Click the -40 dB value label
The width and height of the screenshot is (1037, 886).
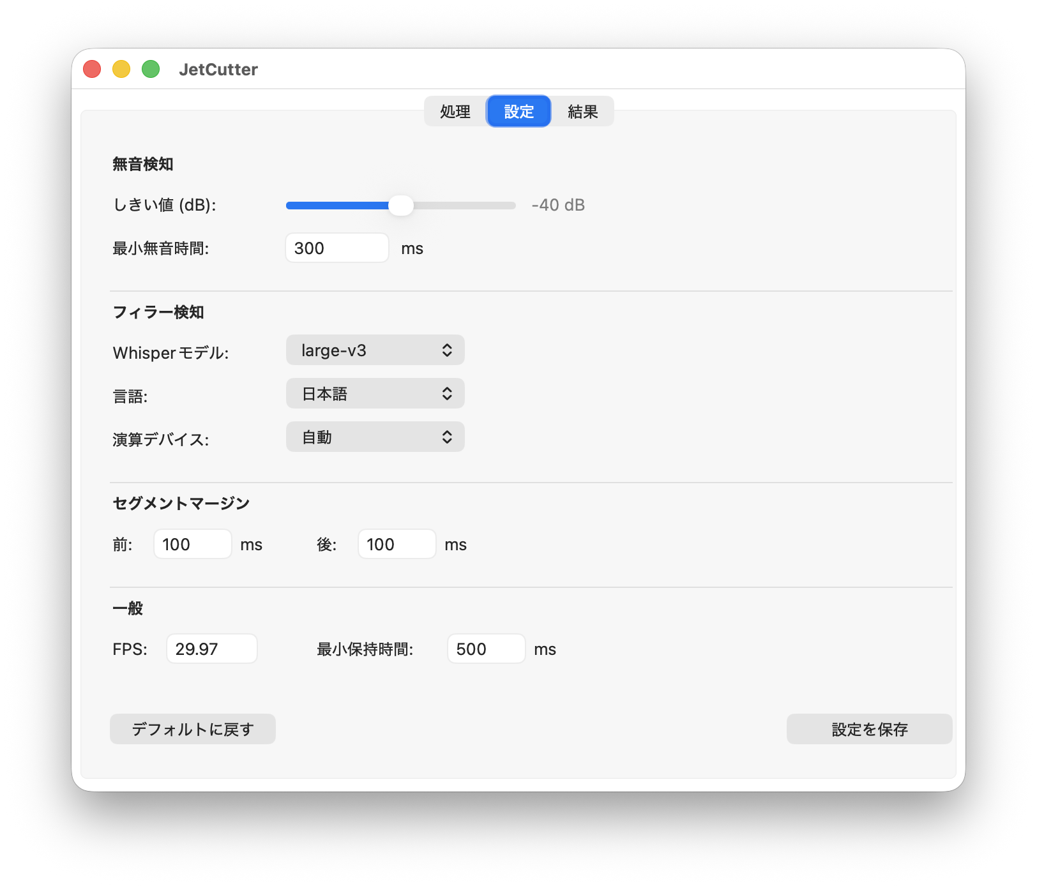tap(558, 205)
